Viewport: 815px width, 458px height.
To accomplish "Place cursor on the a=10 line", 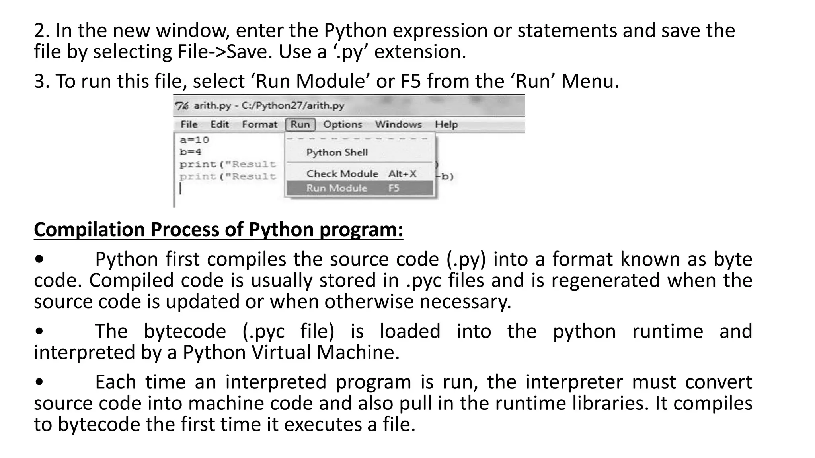I will [194, 140].
